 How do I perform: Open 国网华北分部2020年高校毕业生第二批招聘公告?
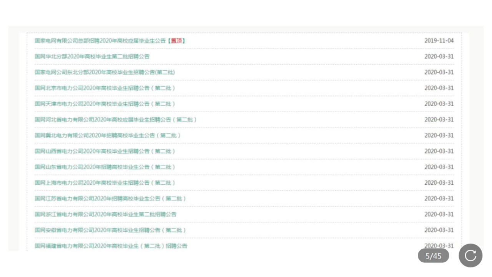pos(92,57)
